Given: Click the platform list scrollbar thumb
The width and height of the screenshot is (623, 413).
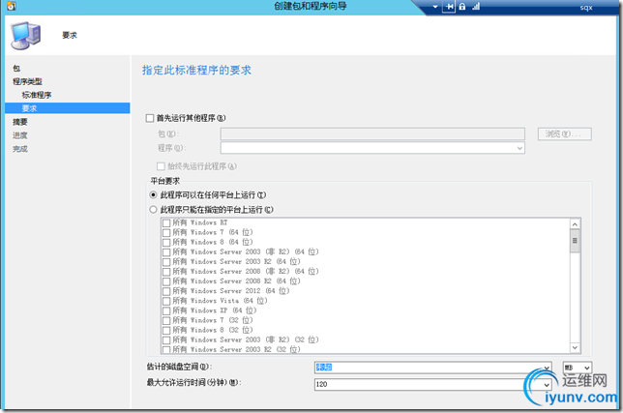Looking at the screenshot, I should coord(575,241).
